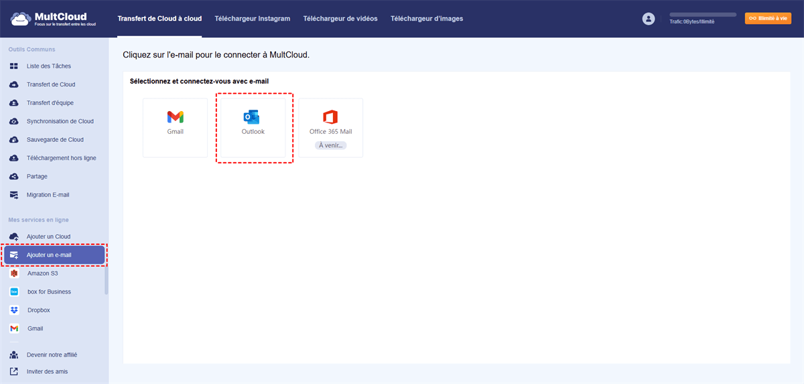Click the Outils Communs heading
The image size is (804, 384).
click(x=31, y=50)
